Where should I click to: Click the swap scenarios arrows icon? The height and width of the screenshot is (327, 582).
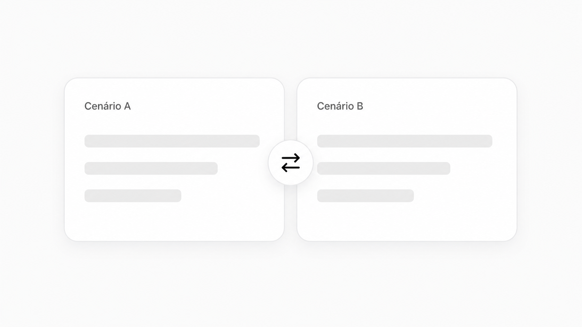point(291,163)
